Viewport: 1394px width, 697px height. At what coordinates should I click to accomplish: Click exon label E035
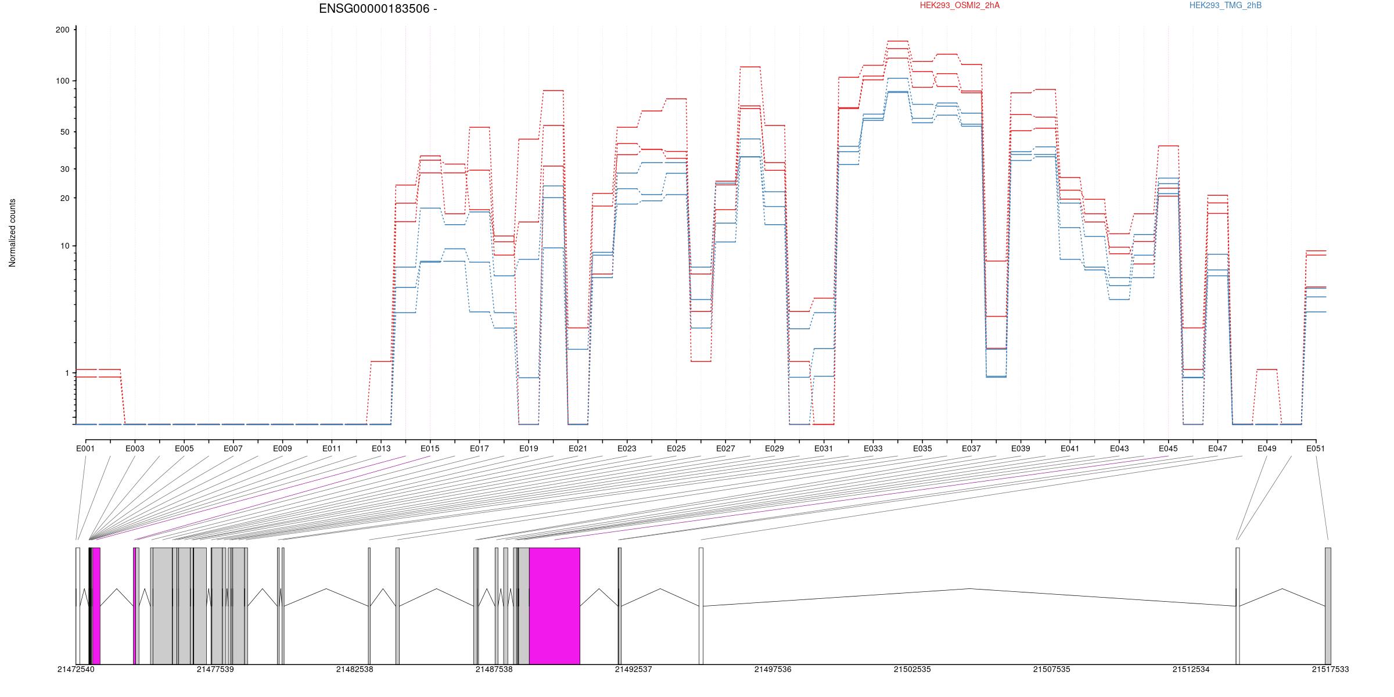tap(922, 448)
